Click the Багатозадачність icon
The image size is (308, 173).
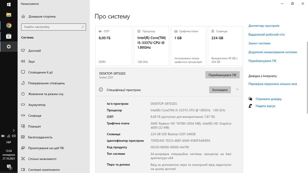click(23, 137)
